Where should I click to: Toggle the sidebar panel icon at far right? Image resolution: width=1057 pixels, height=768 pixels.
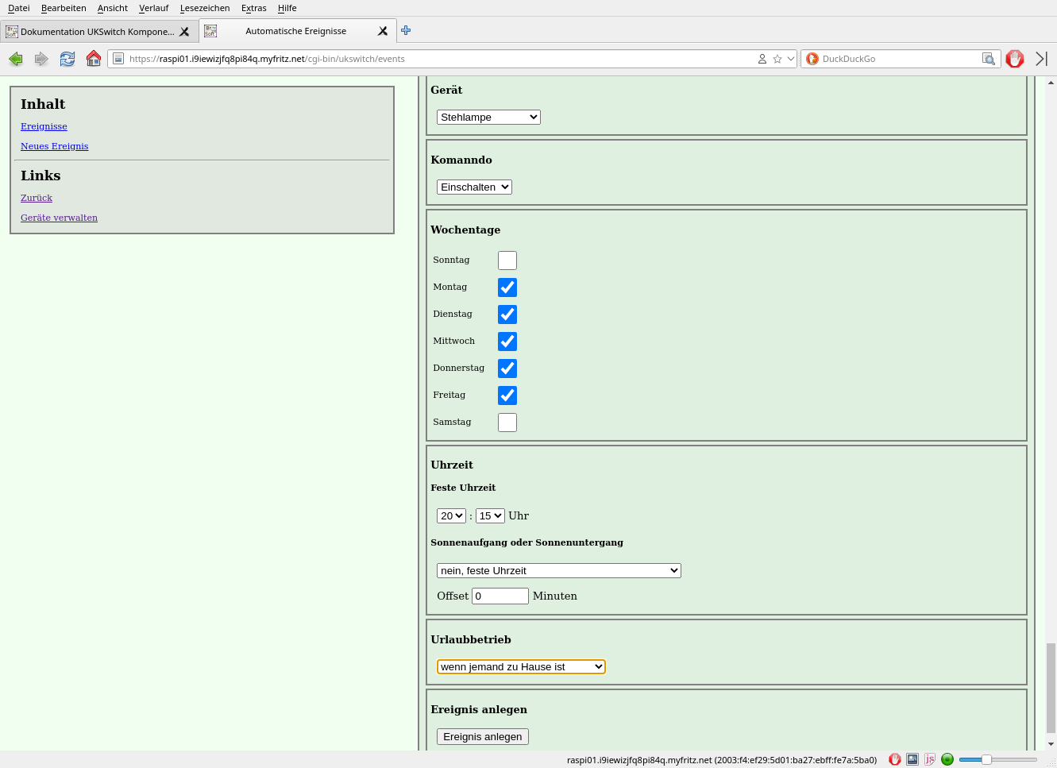click(x=1041, y=59)
